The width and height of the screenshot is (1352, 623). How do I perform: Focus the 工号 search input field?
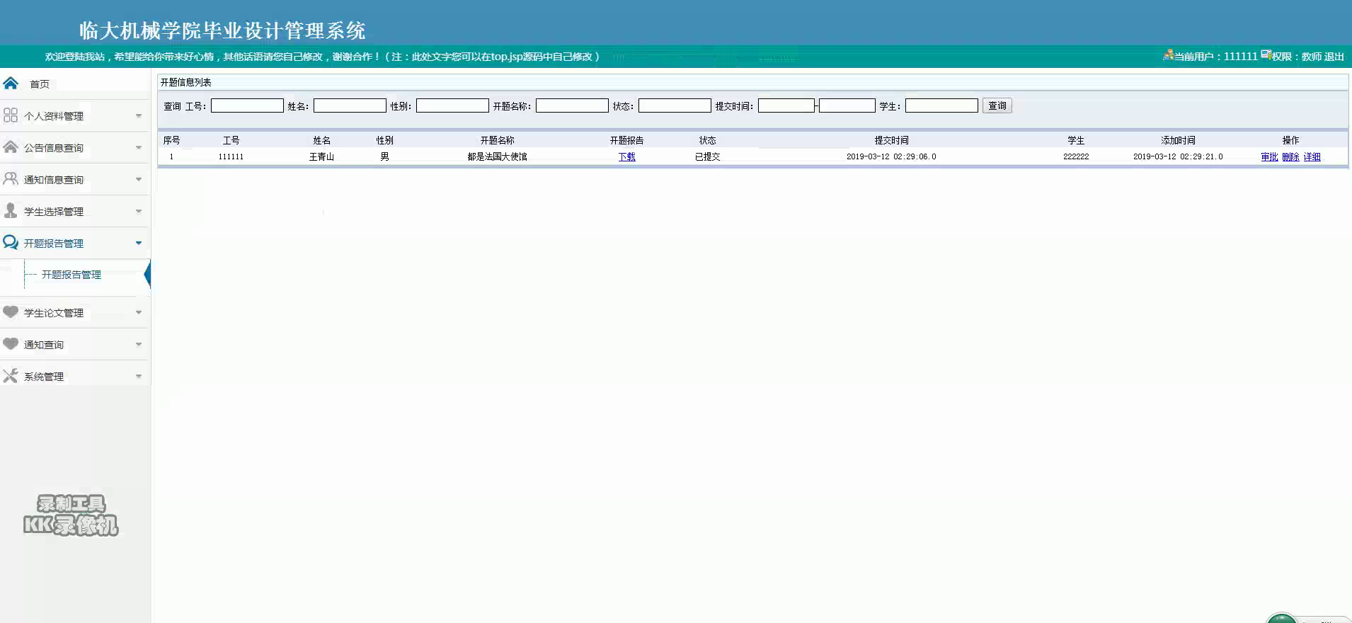coord(247,105)
